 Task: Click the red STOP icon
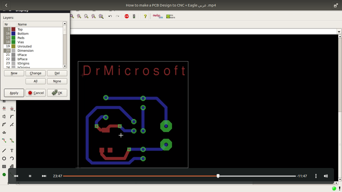(127, 16)
